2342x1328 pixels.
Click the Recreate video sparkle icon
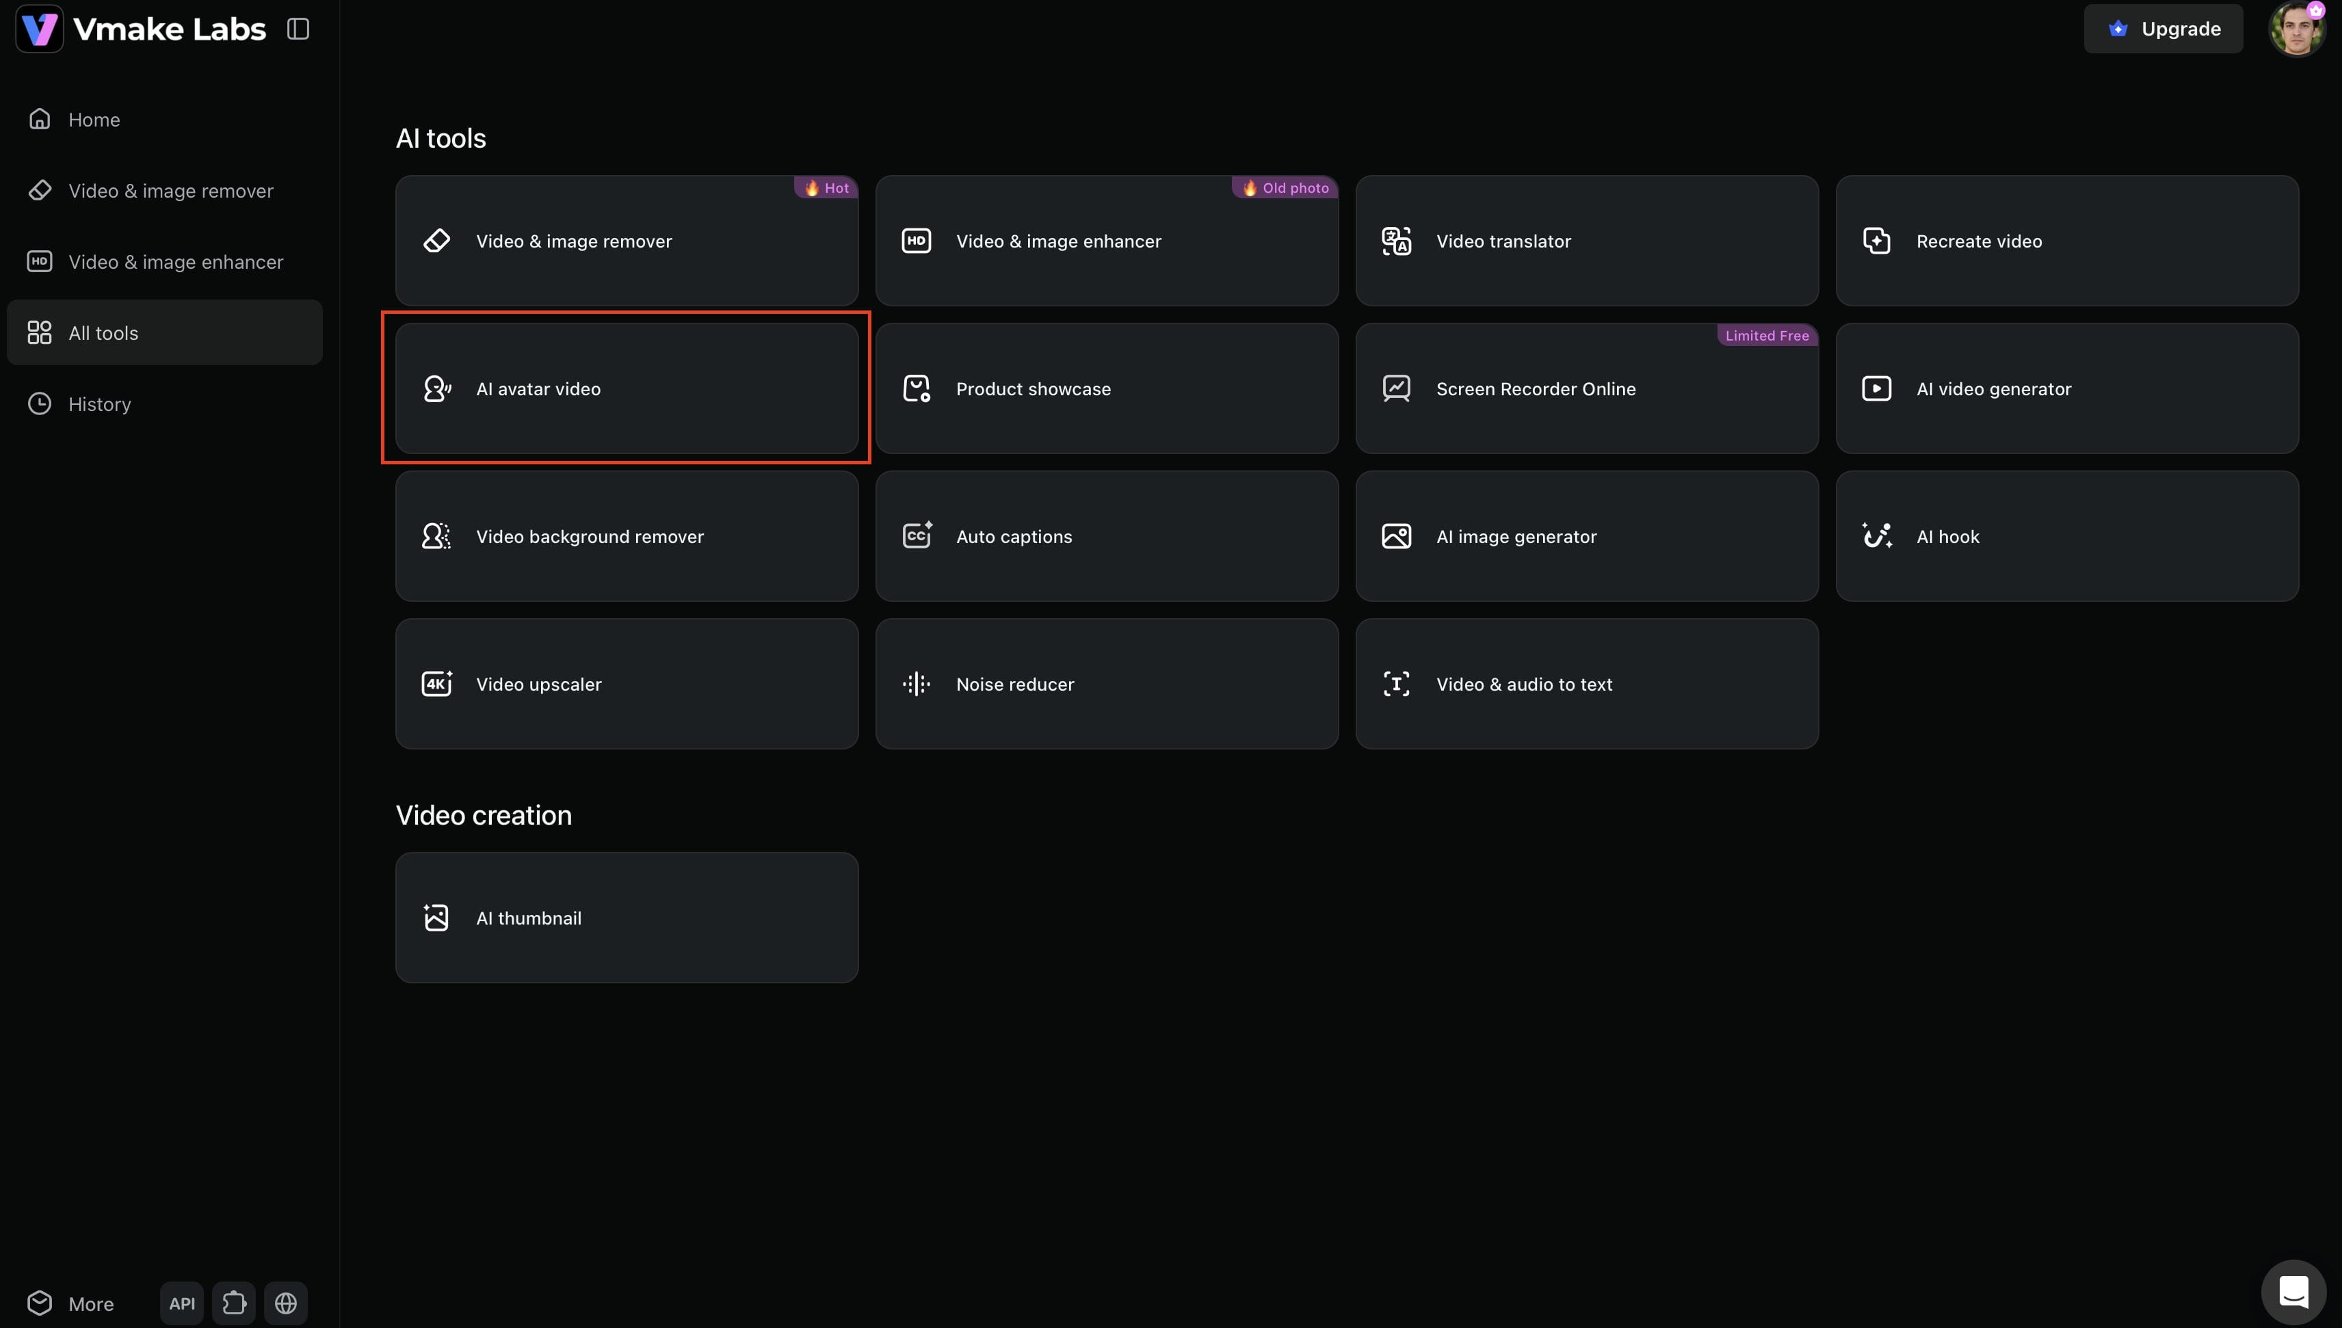[1877, 241]
